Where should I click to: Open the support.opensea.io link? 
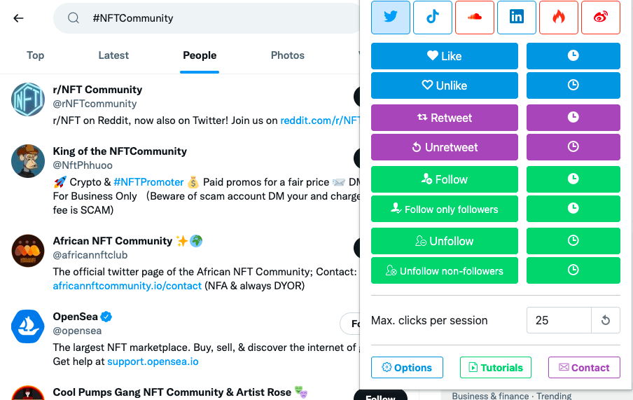pos(153,361)
